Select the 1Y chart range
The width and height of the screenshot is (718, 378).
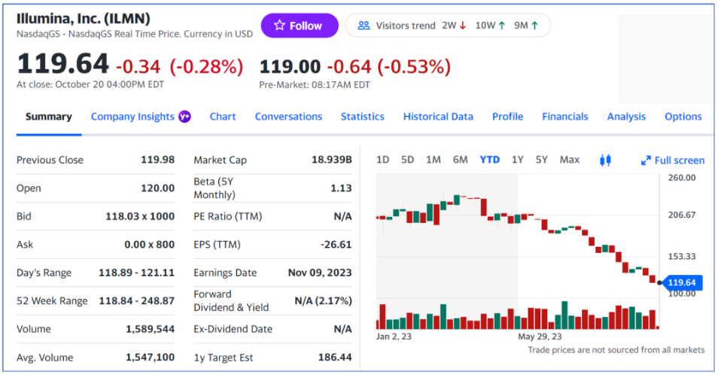pos(518,160)
